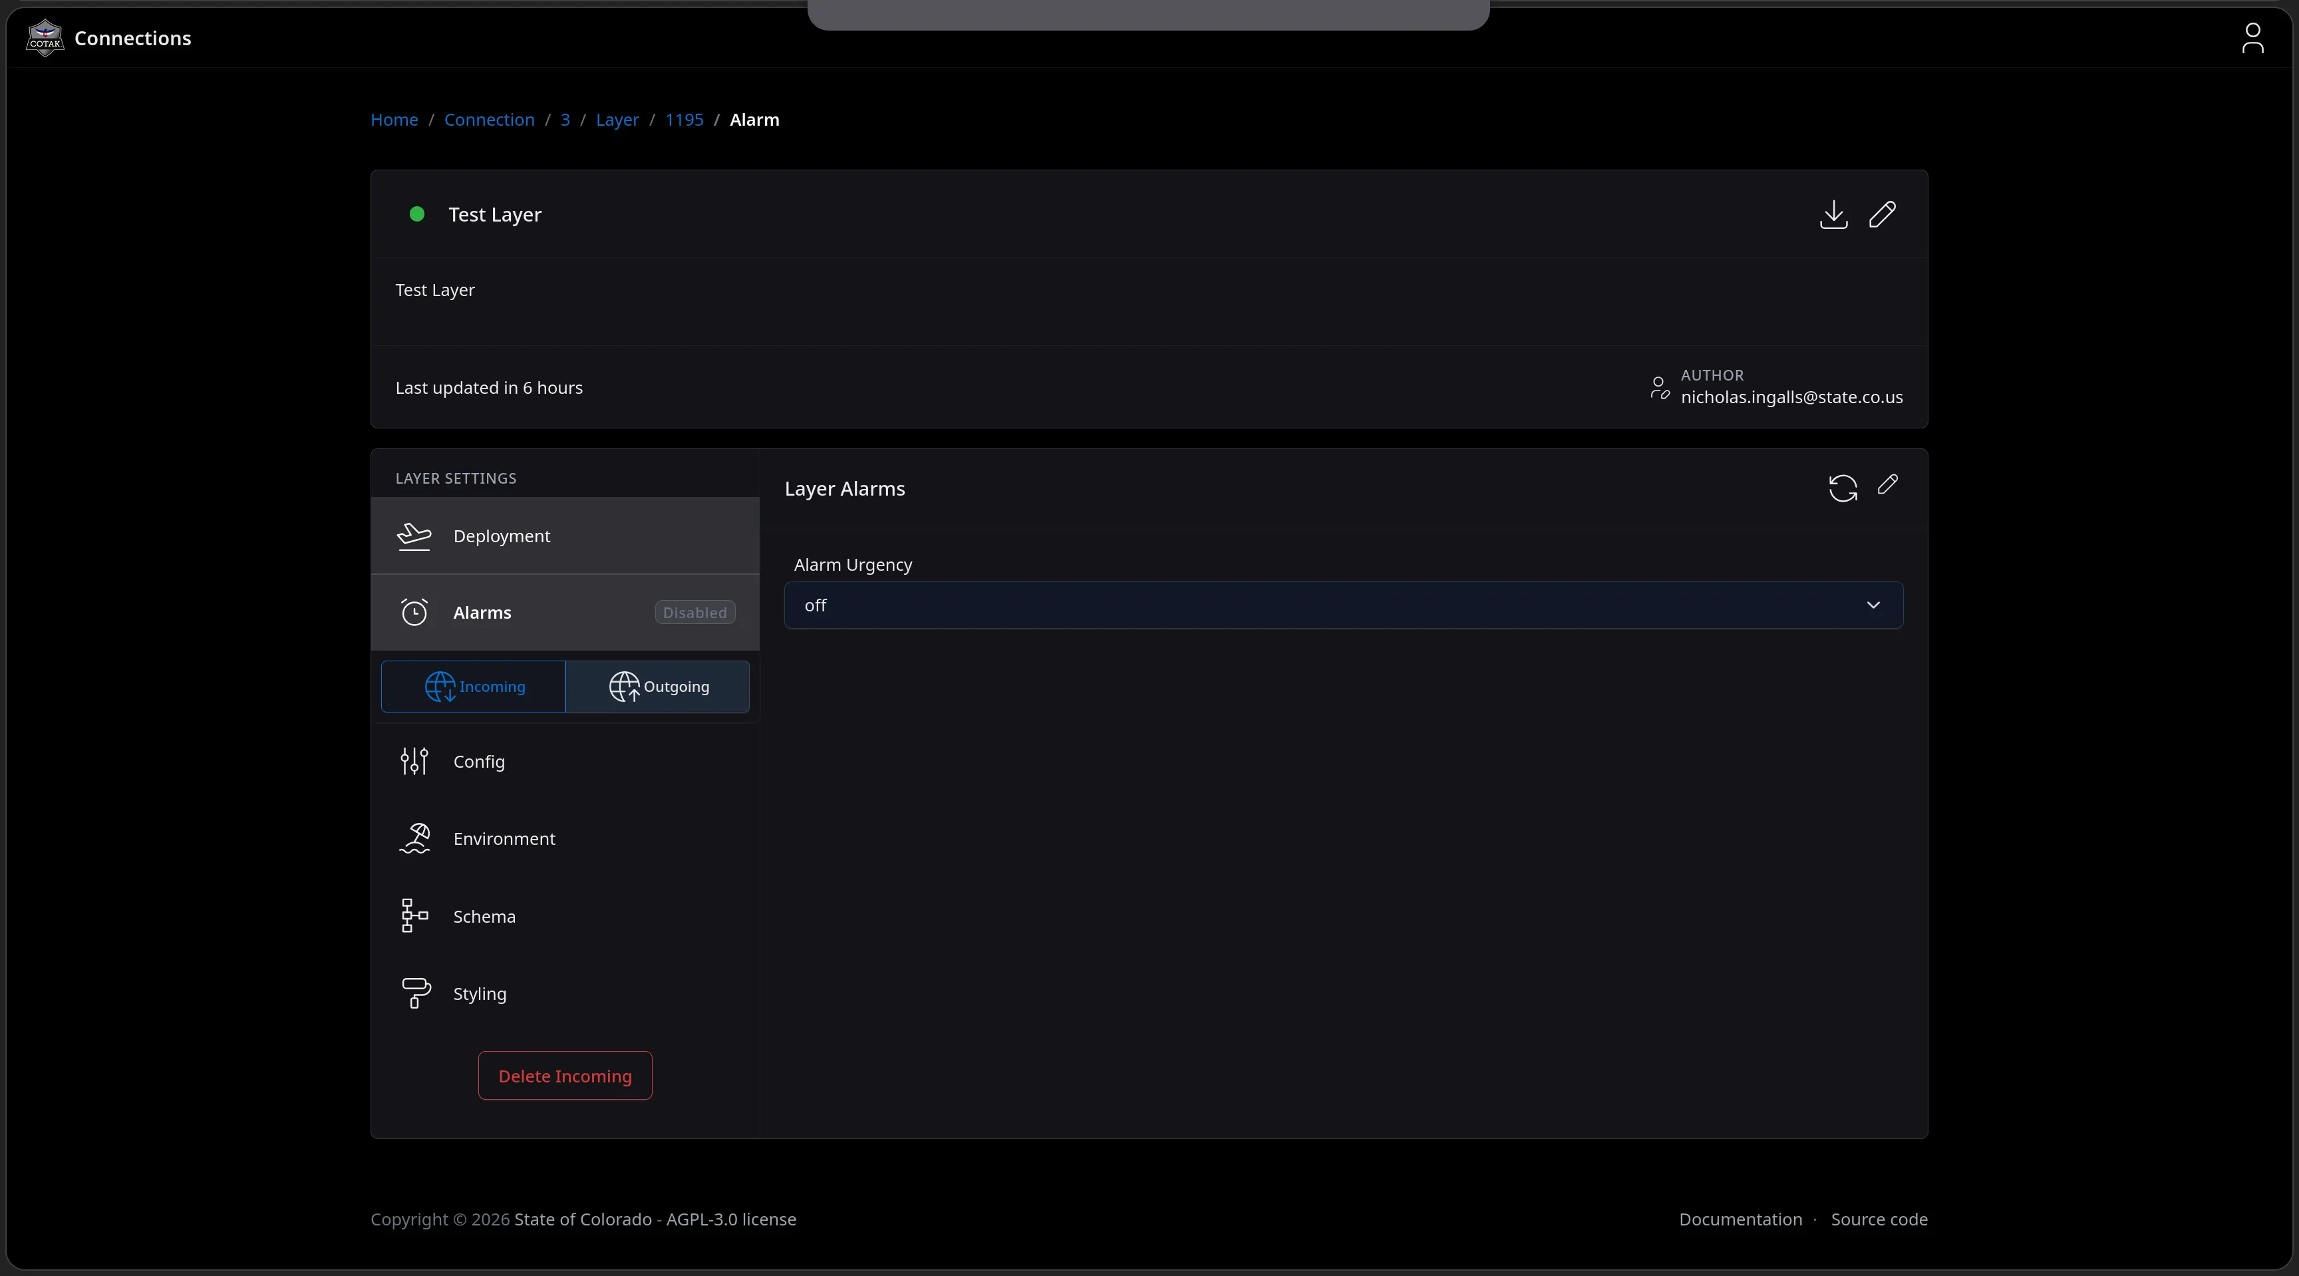Click the Alarm Urgency chevron arrow

pos(1873,605)
